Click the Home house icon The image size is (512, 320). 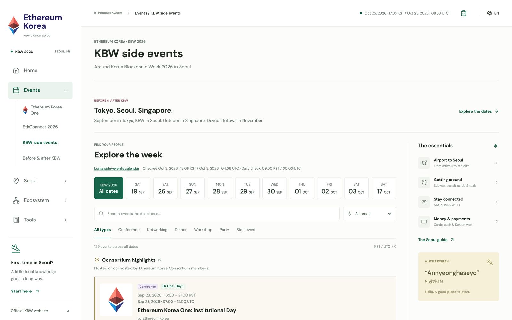point(16,70)
